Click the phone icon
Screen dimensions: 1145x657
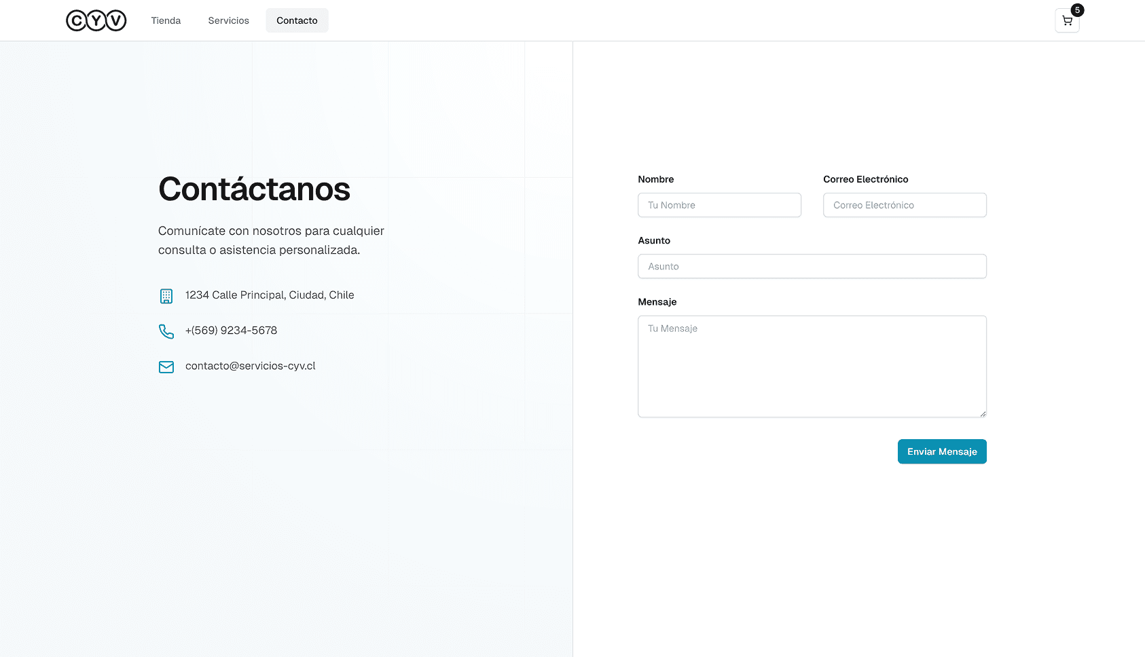(166, 331)
